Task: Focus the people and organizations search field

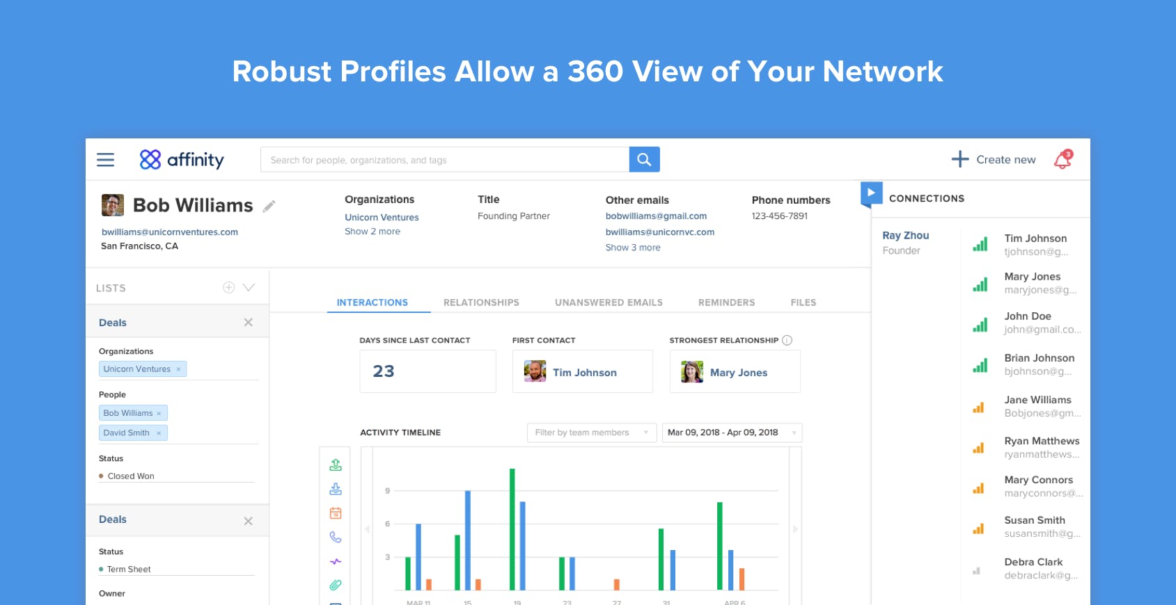Action: [445, 159]
